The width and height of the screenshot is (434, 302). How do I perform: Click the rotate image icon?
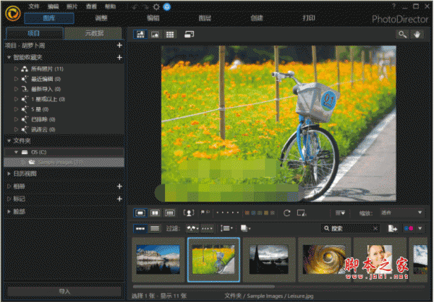point(287,213)
